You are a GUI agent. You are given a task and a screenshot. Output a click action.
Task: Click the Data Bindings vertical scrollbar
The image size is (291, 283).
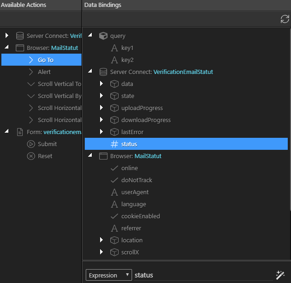290,118
